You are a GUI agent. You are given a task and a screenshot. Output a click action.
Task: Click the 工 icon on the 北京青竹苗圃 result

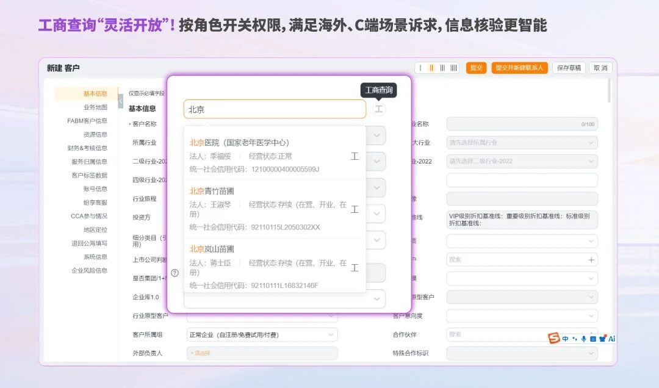point(355,209)
